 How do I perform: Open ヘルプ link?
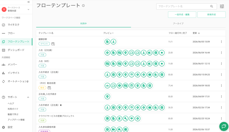(11, 103)
